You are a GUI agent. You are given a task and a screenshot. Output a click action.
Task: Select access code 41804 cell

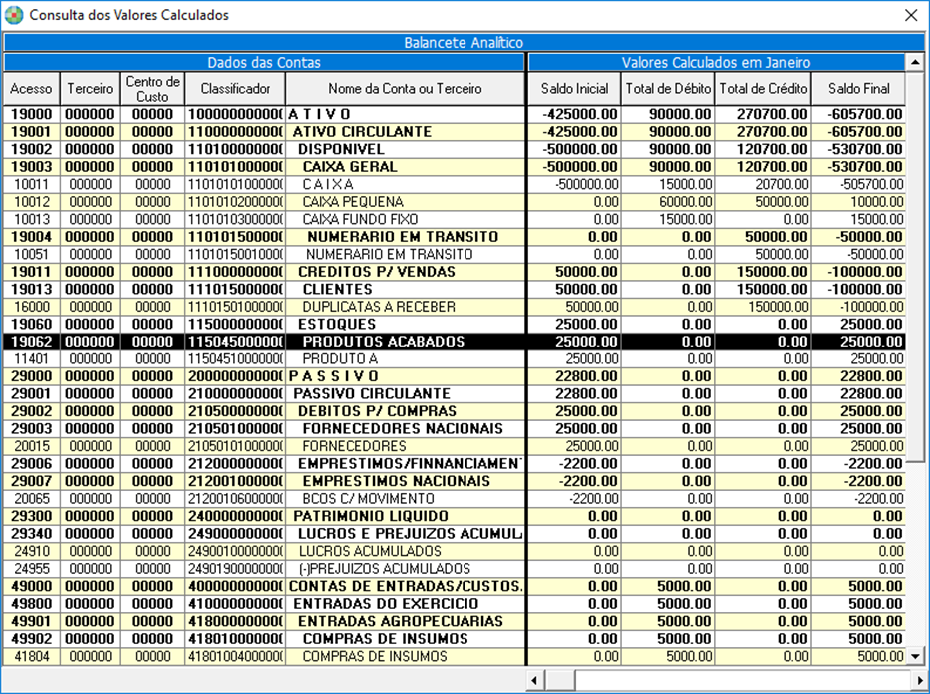(x=31, y=657)
